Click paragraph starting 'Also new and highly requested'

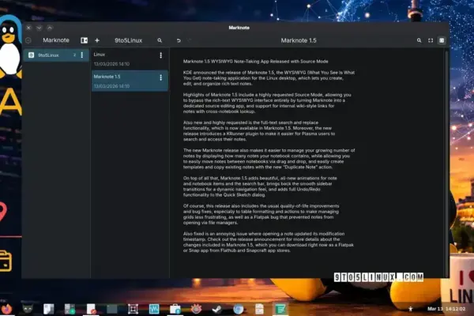(x=259, y=131)
